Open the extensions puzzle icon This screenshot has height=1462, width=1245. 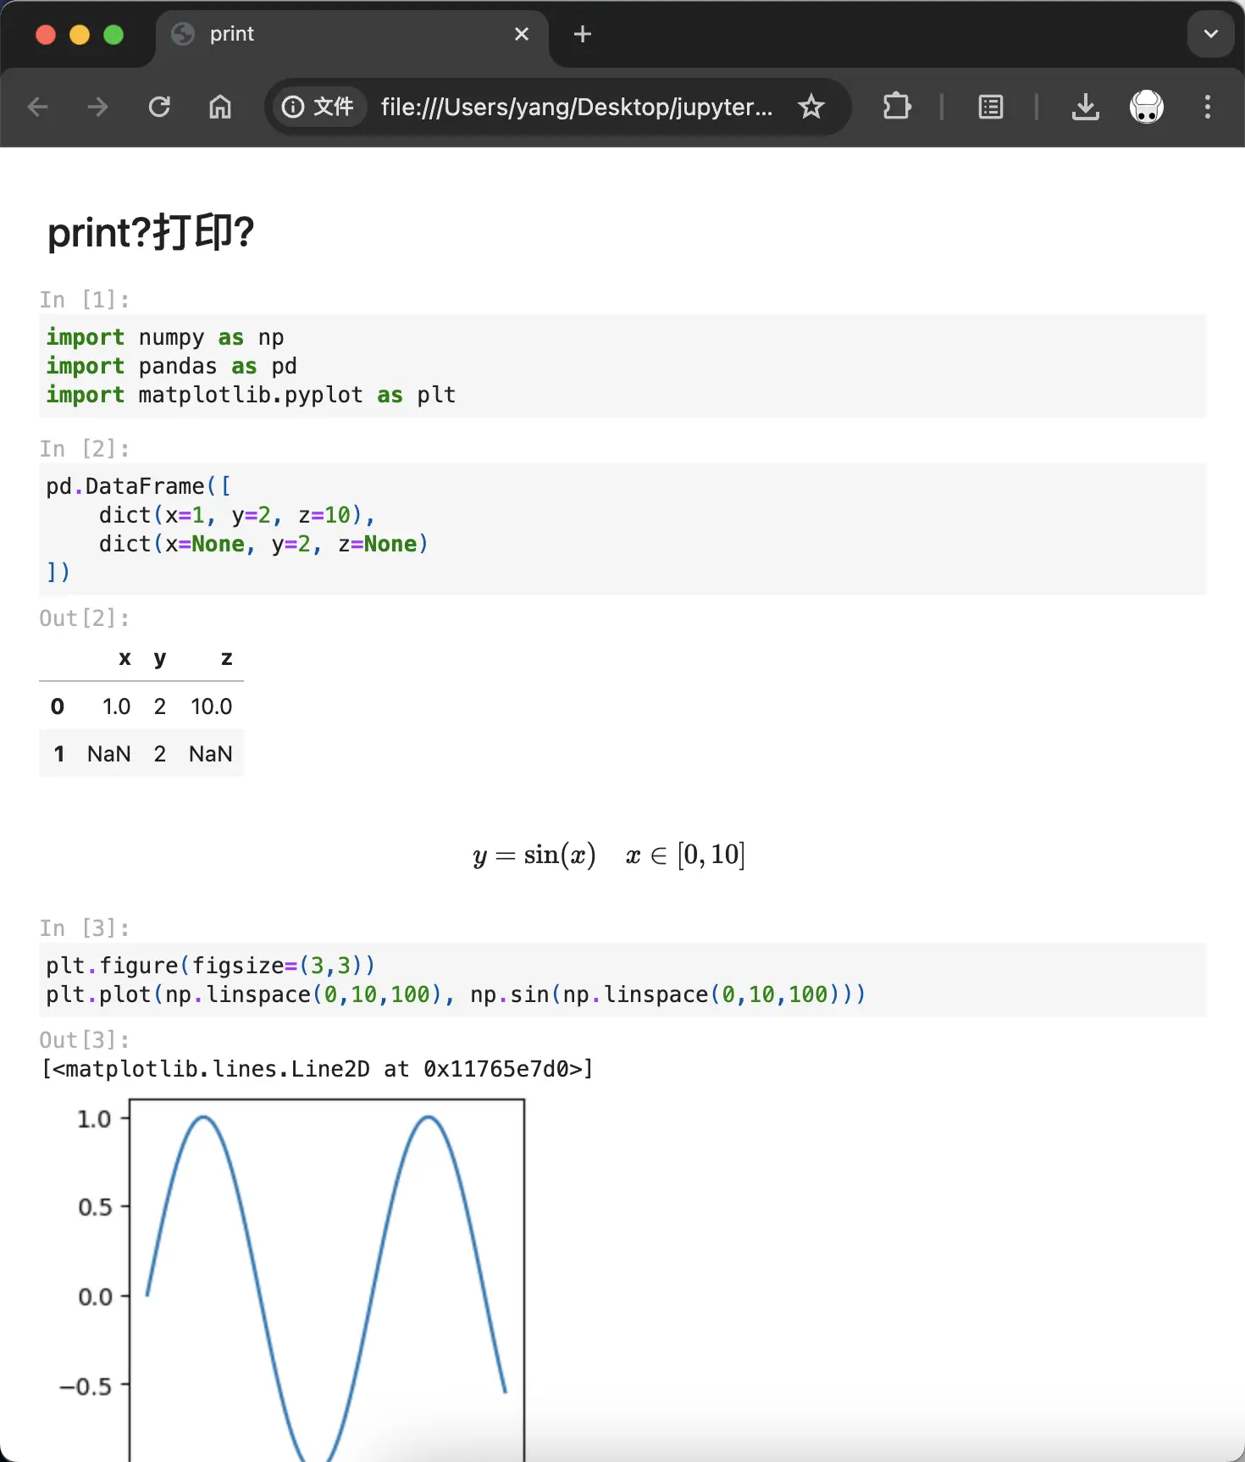pos(896,107)
